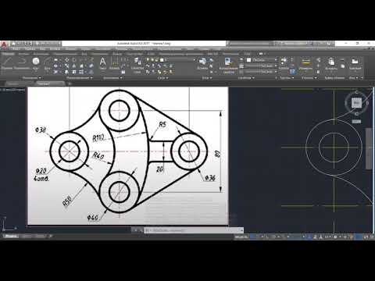Close the command line window
Image resolution: width=375 pixels, height=281 pixels.
[135, 230]
